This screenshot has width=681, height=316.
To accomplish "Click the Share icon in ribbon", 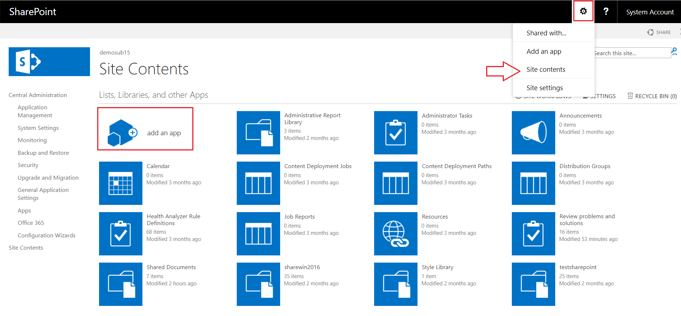I will 651,32.
